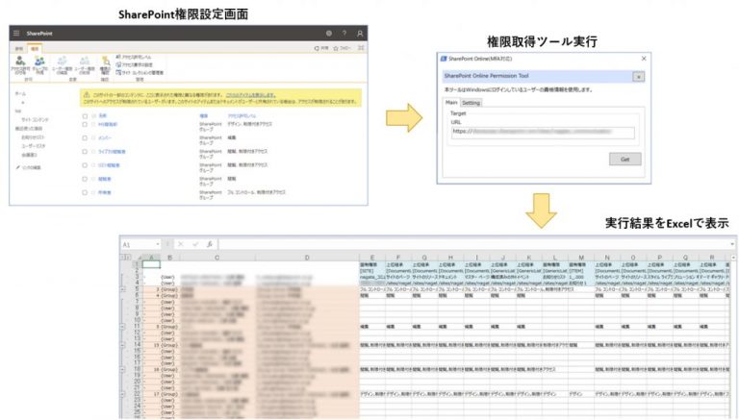Open the 所有者 group link
739x420 pixels.
105,192
